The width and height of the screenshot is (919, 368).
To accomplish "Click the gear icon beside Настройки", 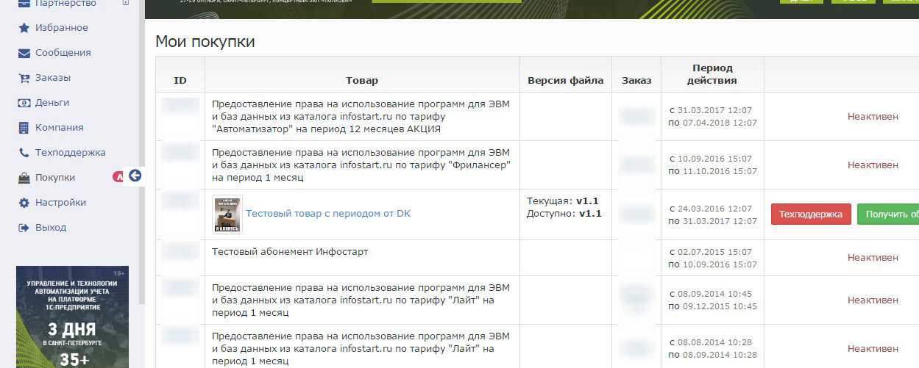I will click(24, 203).
